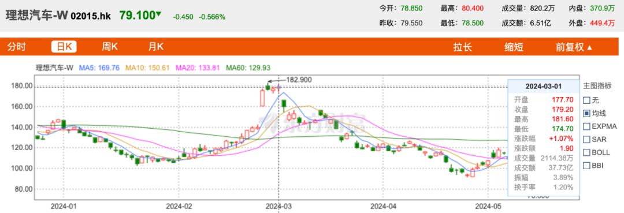The height and width of the screenshot is (213, 624).
Task: Click the 换手率 1.20% tooltip row
Action: (x=543, y=187)
